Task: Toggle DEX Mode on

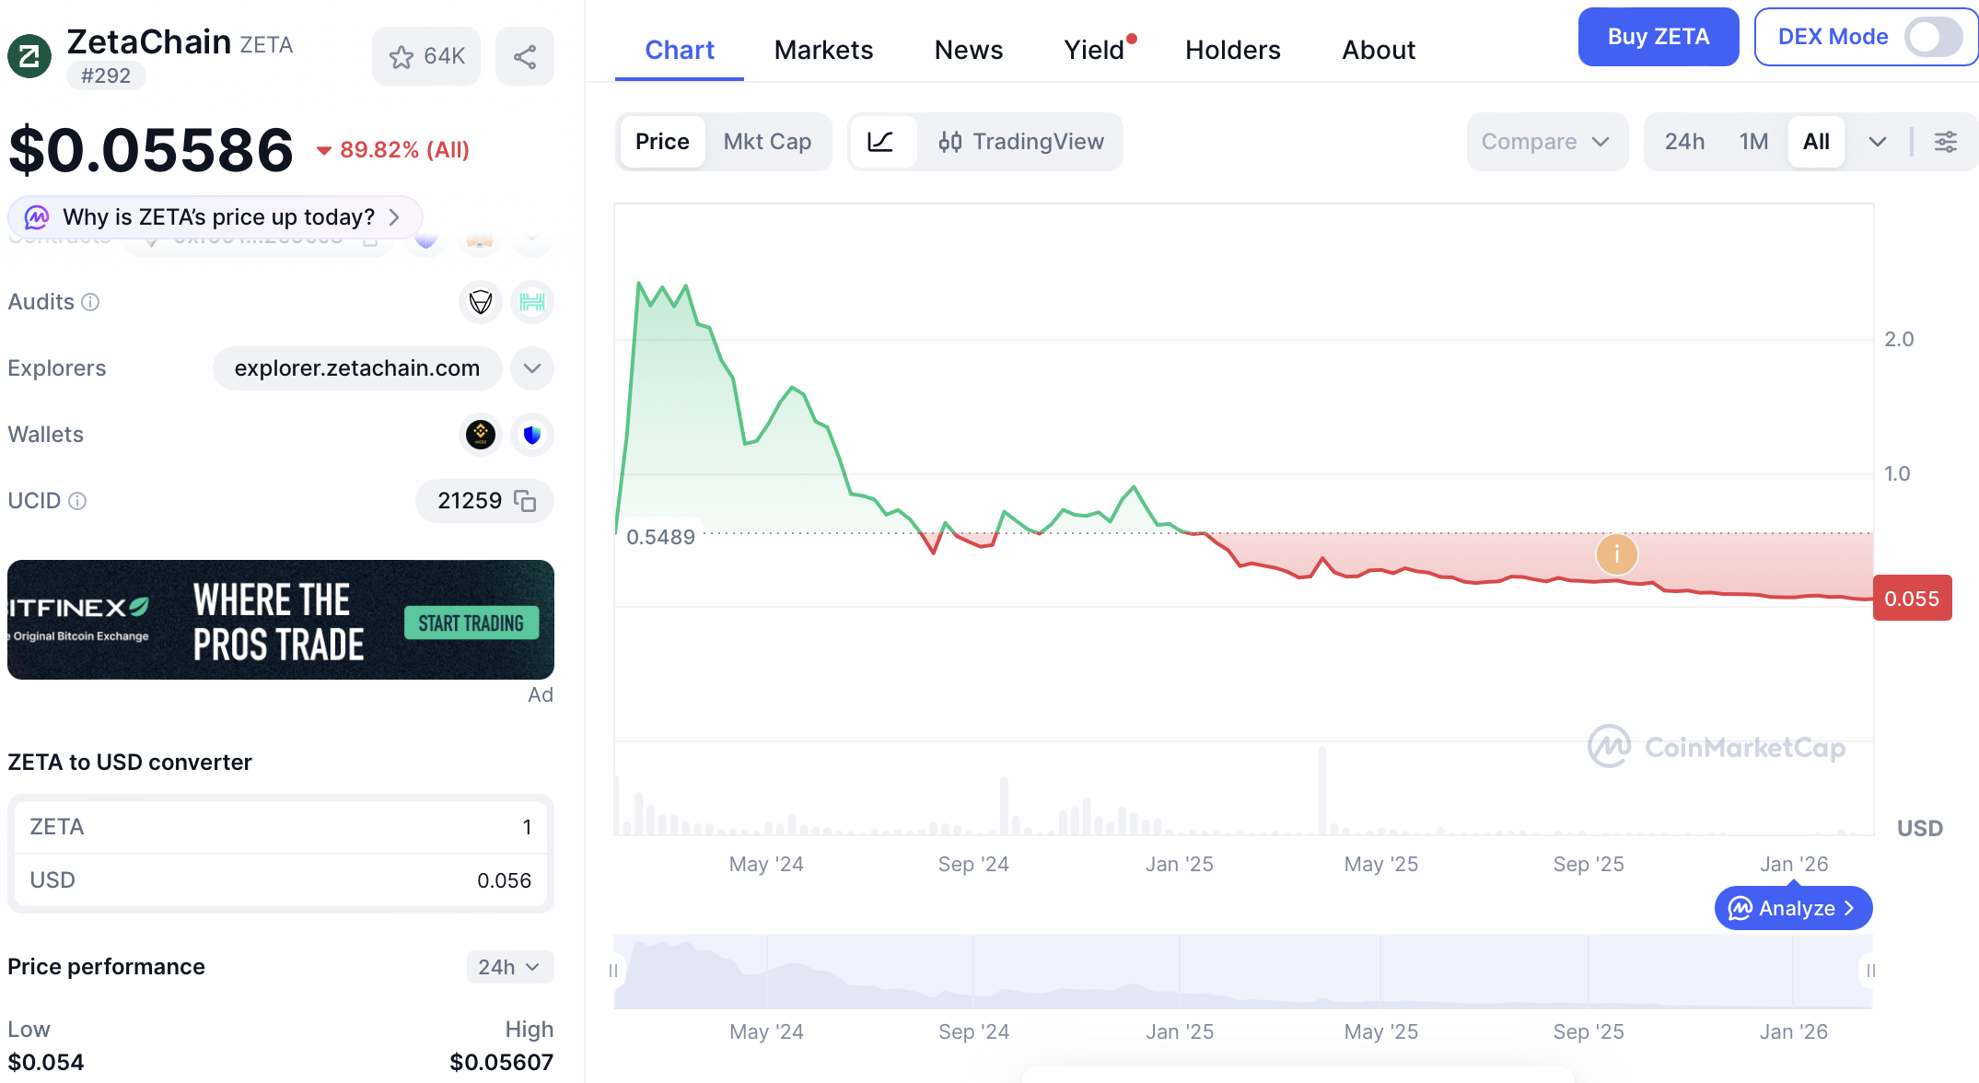Action: tap(1934, 37)
